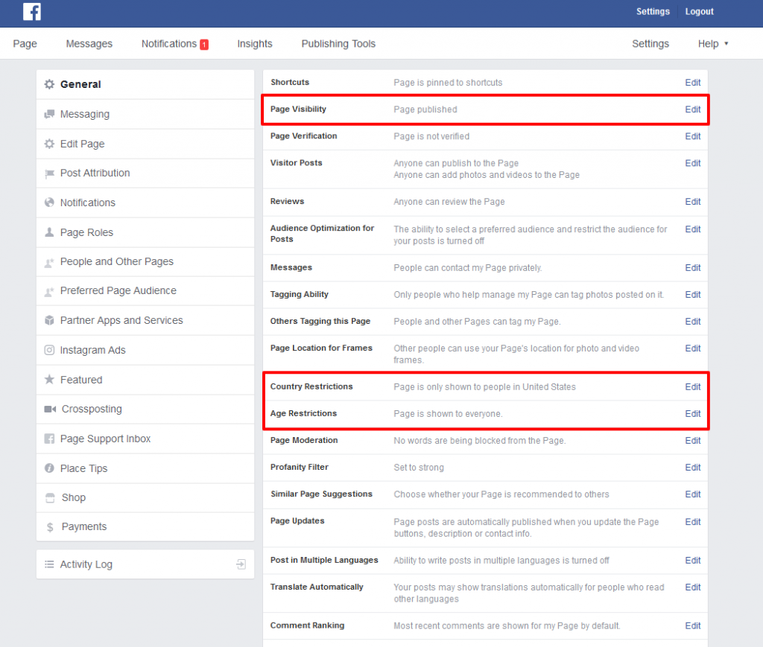Screen dimensions: 763x647
Task: Click Logout in the top navigation
Action: 699,11
